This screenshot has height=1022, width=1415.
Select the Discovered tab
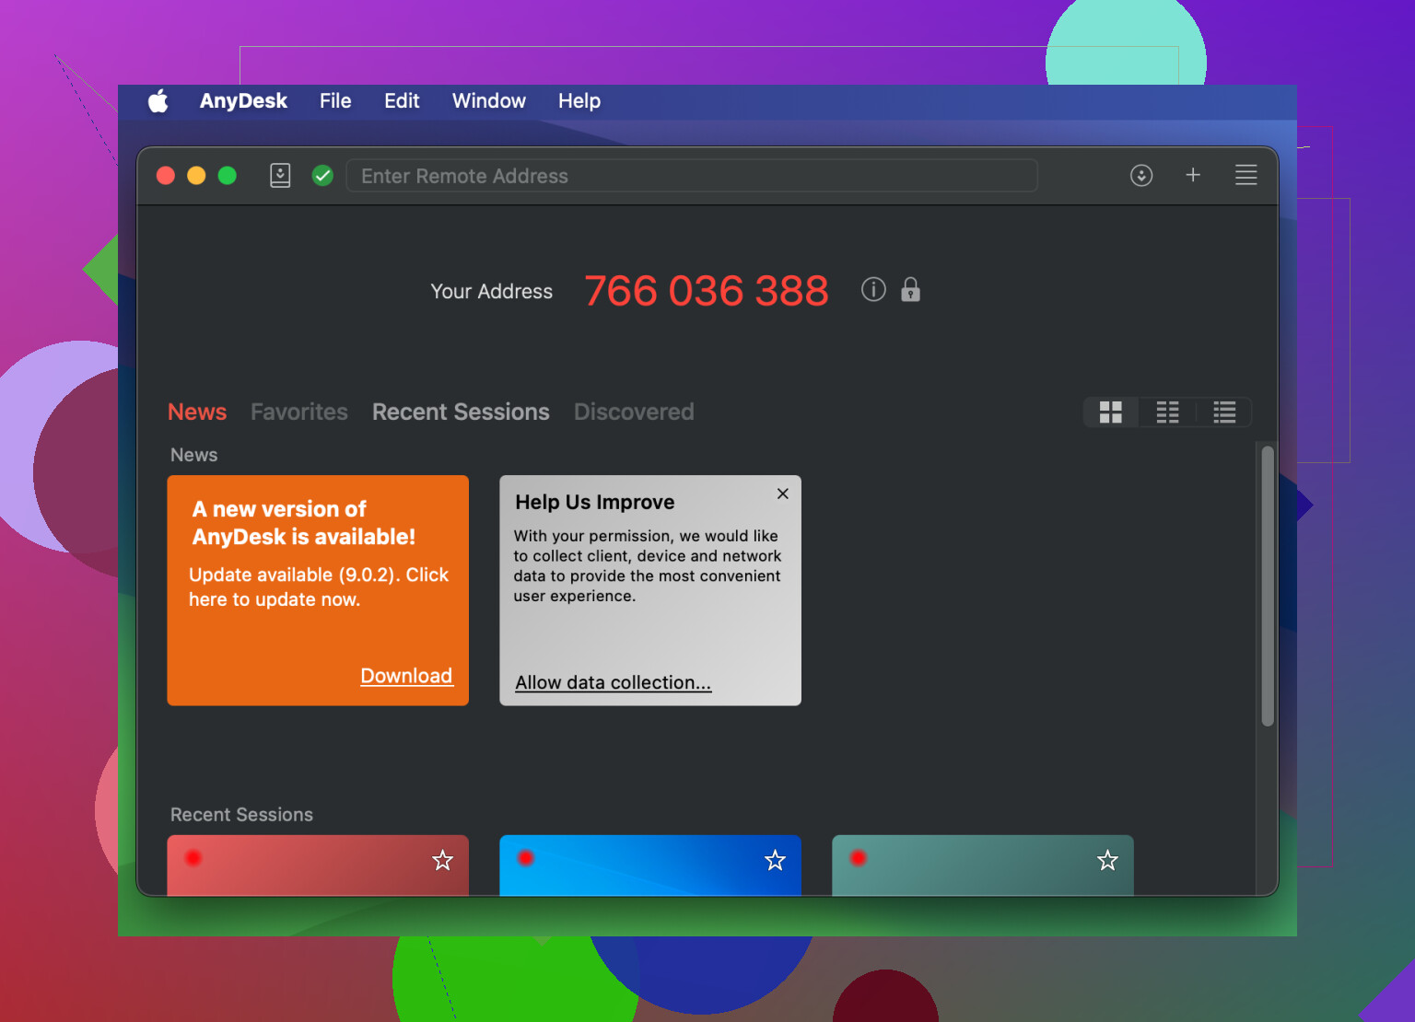coord(634,412)
